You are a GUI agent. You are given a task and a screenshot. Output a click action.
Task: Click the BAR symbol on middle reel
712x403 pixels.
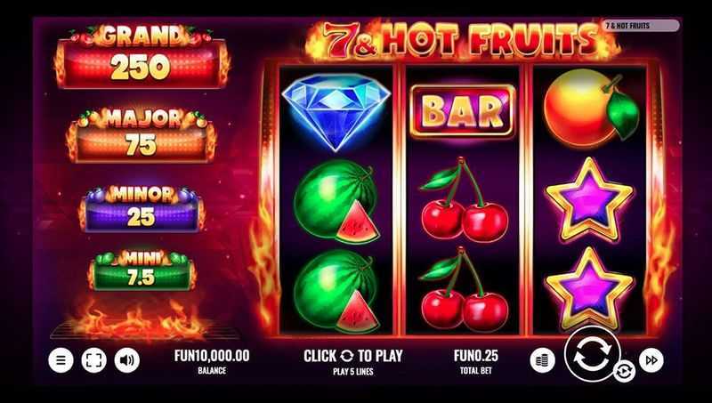coord(462,111)
